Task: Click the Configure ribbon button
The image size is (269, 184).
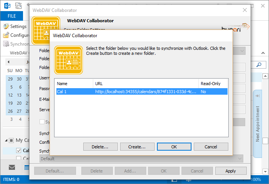Action: 16,35
